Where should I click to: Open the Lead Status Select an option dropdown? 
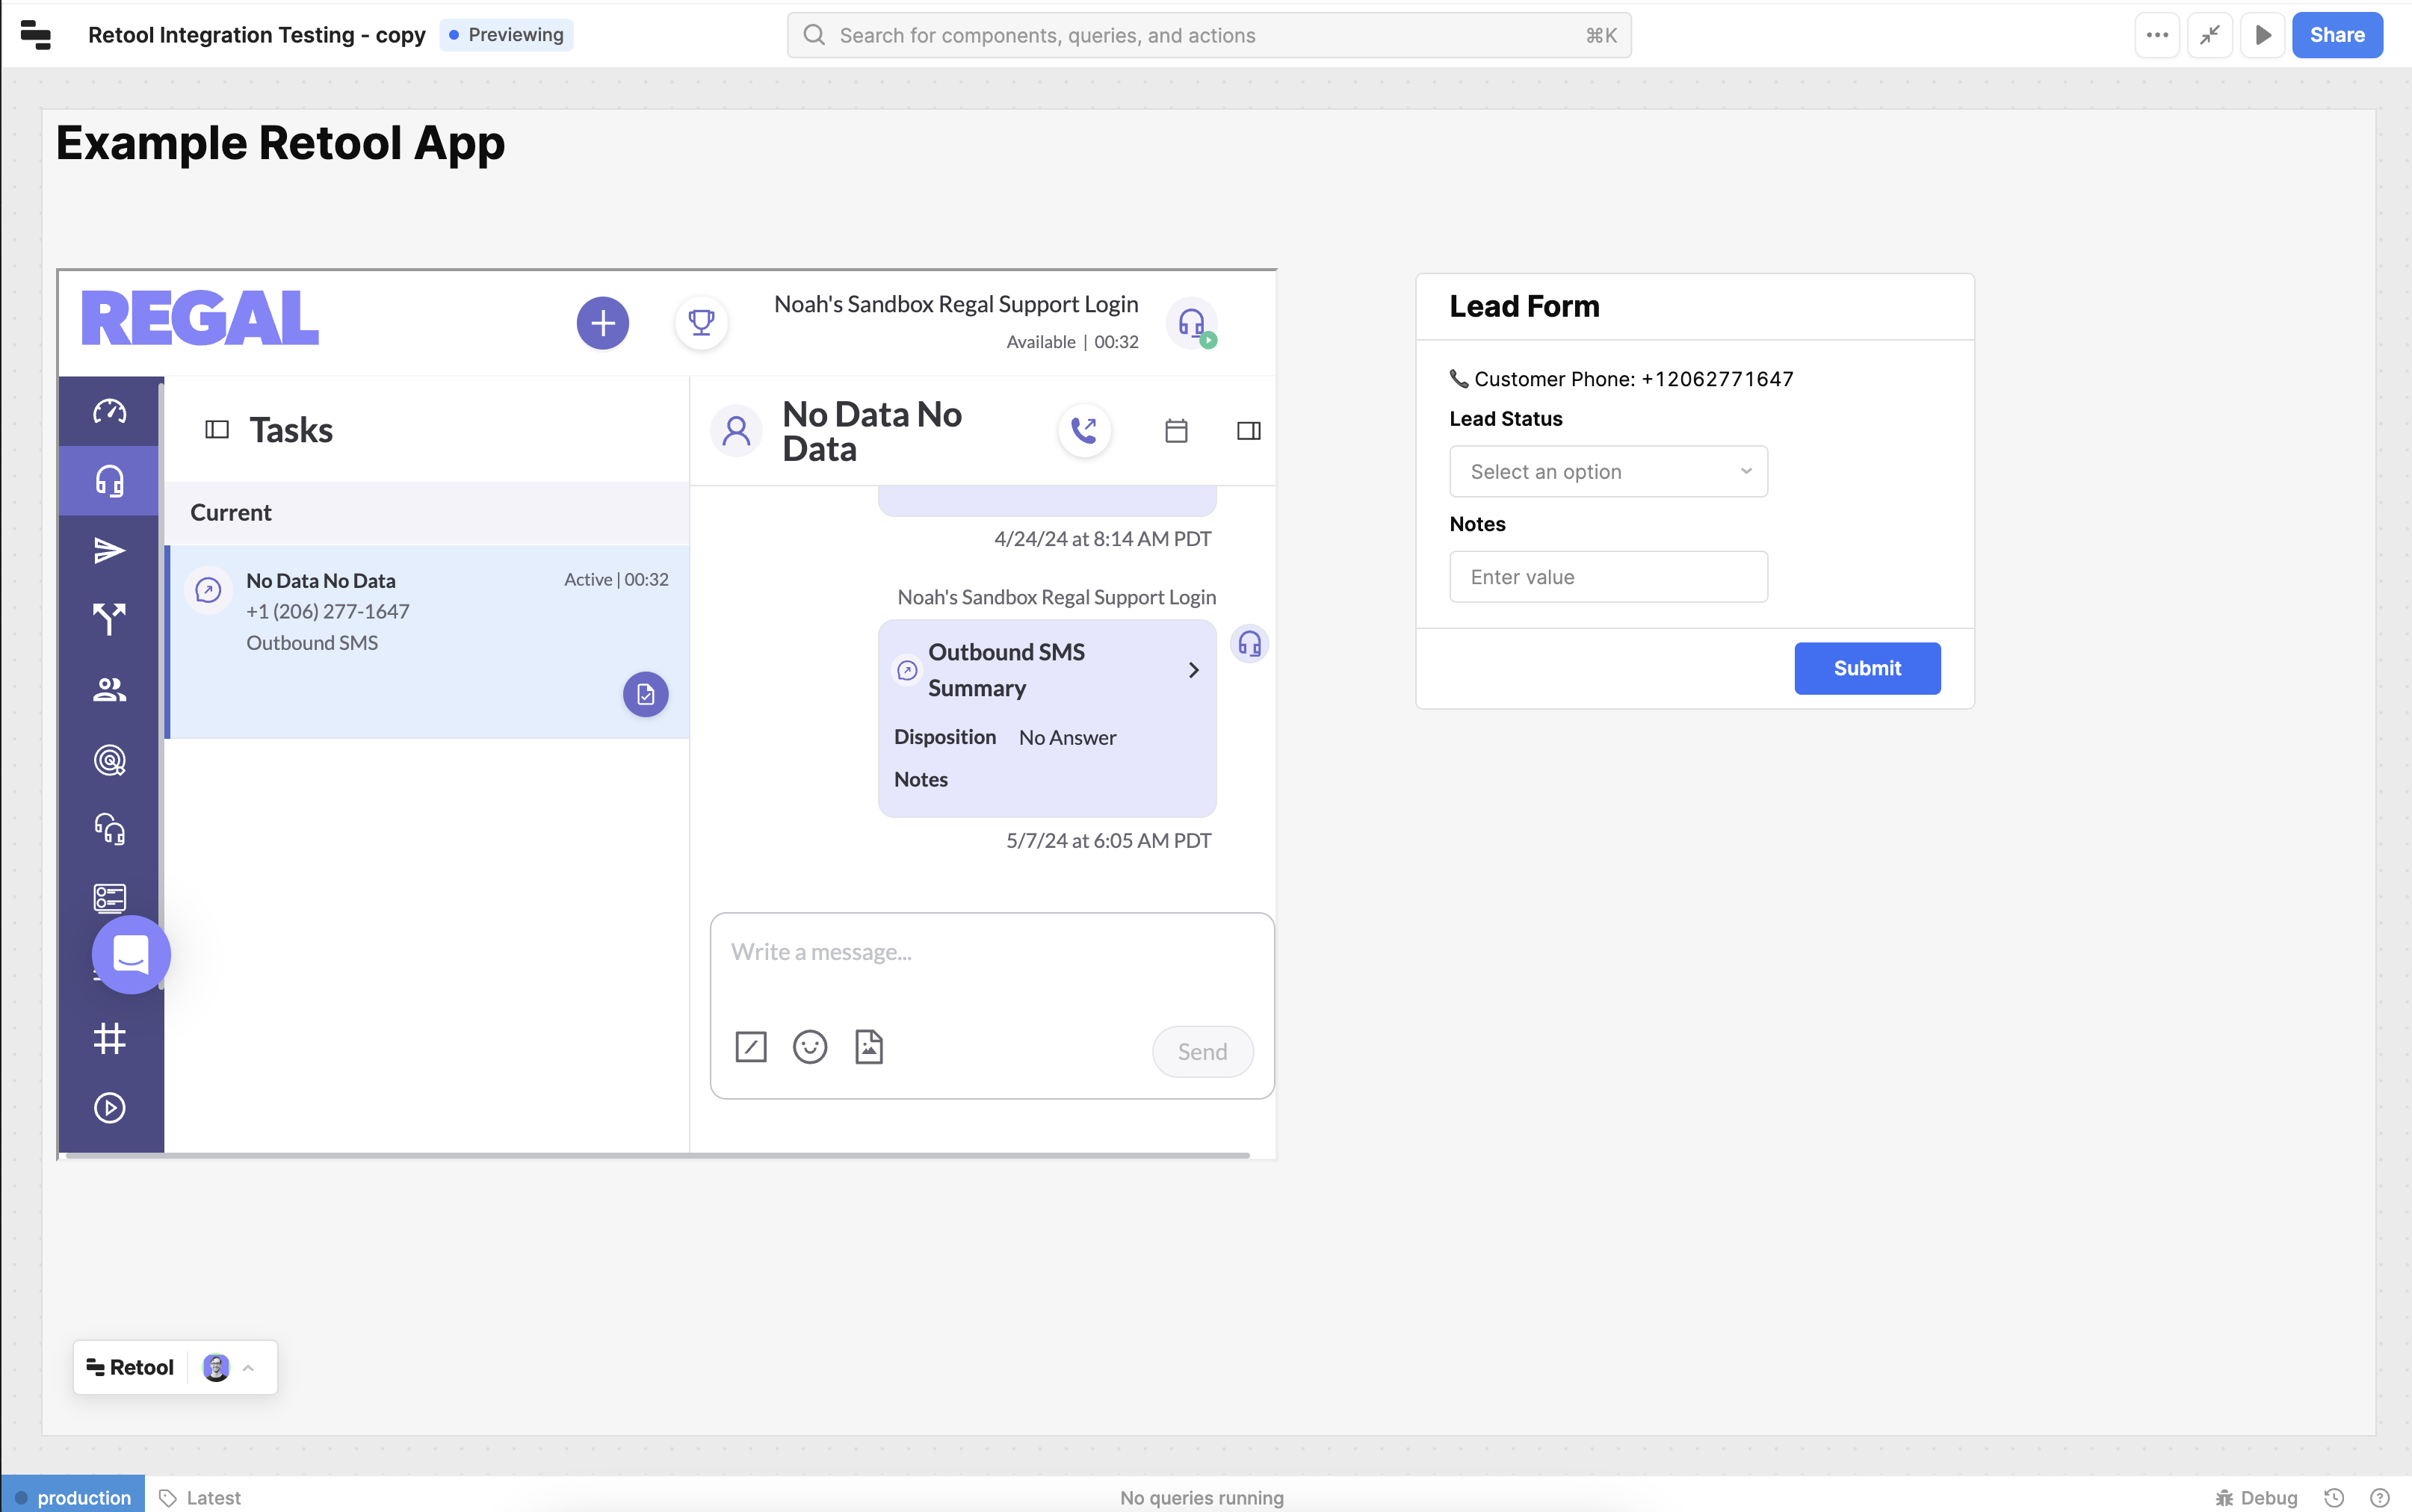click(x=1608, y=472)
